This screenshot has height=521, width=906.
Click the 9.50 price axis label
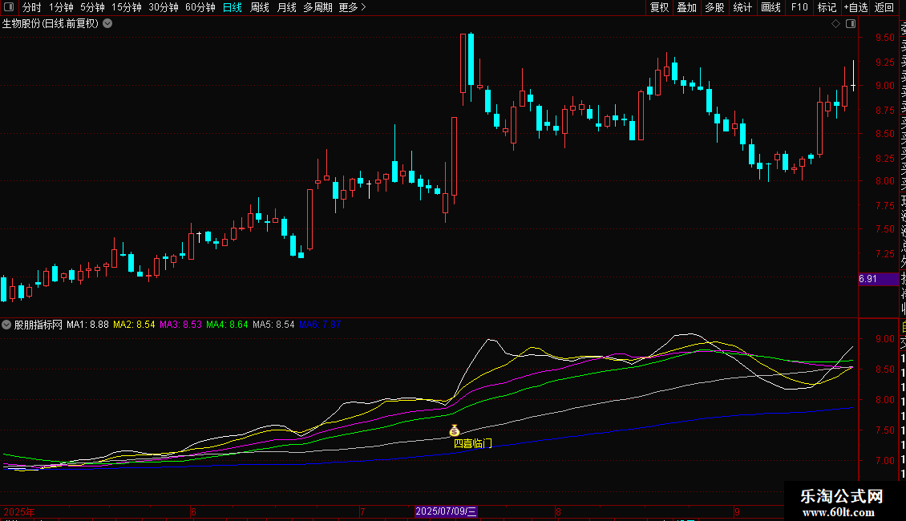(x=885, y=38)
